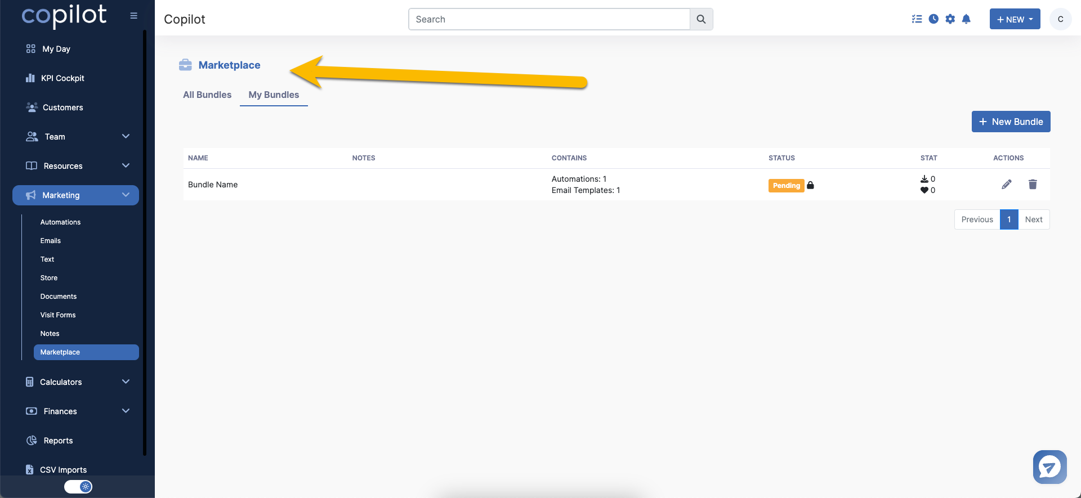Click the Pending status badge
Screen dimensions: 1081x498
786,186
